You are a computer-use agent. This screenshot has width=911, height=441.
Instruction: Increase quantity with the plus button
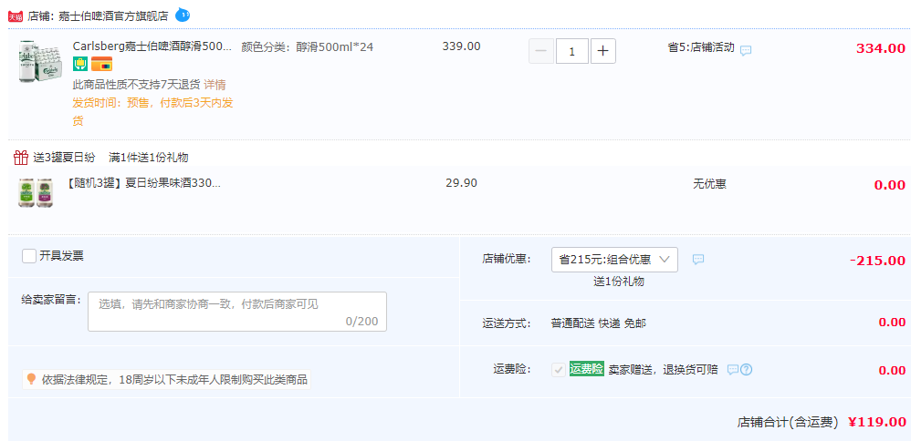[603, 51]
